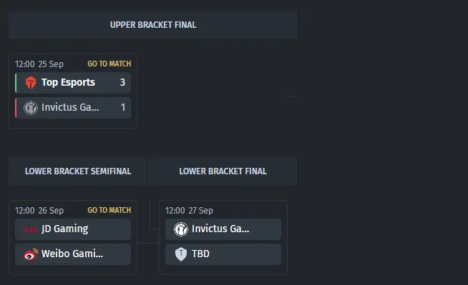The height and width of the screenshot is (285, 468).
Task: Click the Top Esports team name
Action: [x=68, y=82]
